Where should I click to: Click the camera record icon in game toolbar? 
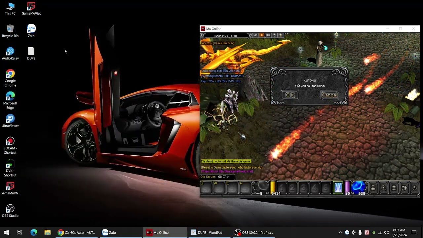(x=268, y=35)
